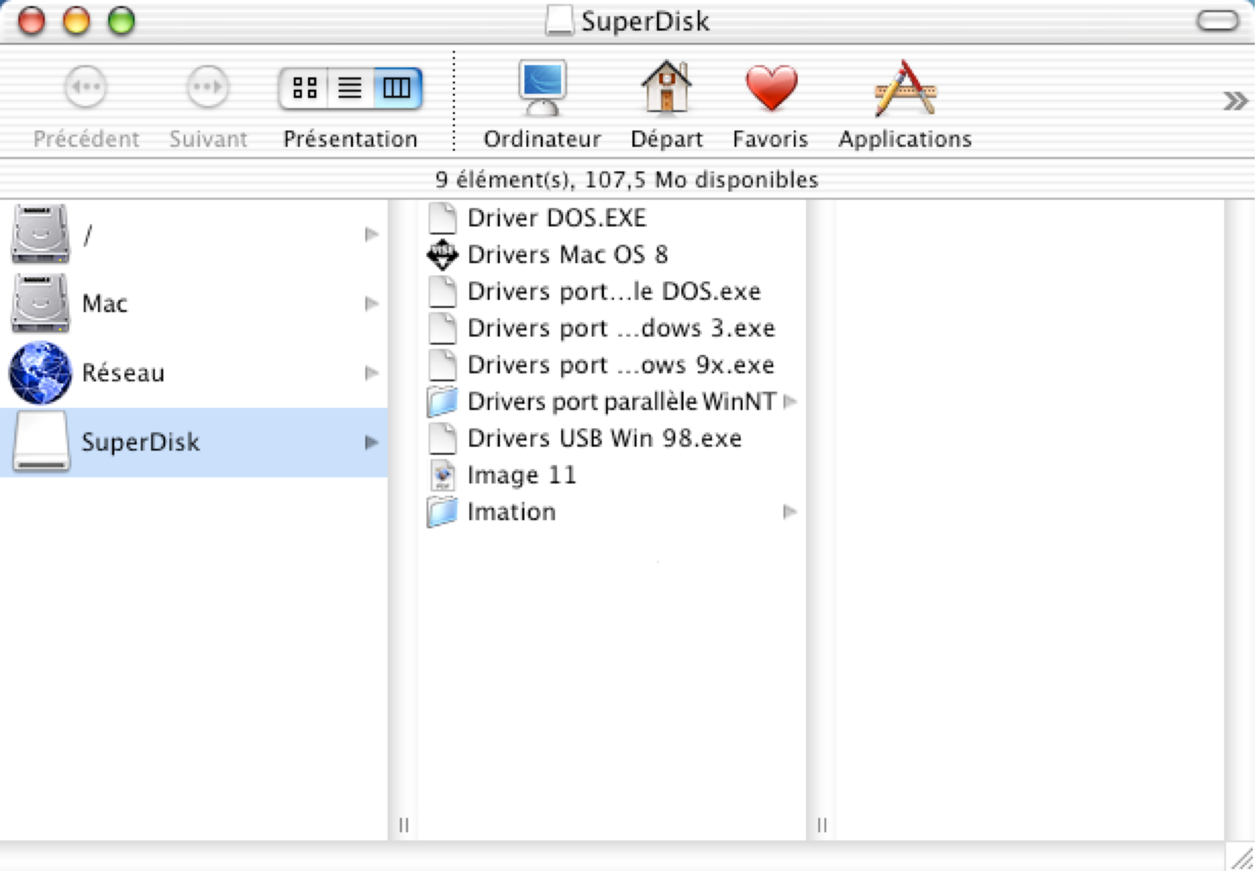Click the first column width handle
The image size is (1255, 871).
404,825
